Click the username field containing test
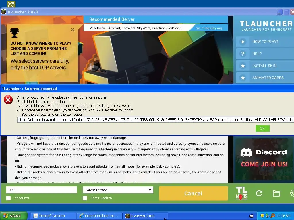 (x=42, y=190)
